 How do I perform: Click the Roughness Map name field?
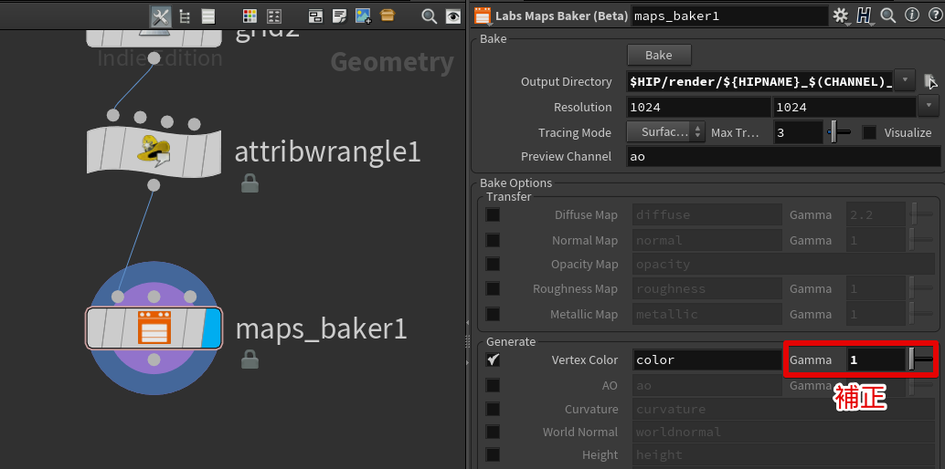tap(707, 289)
